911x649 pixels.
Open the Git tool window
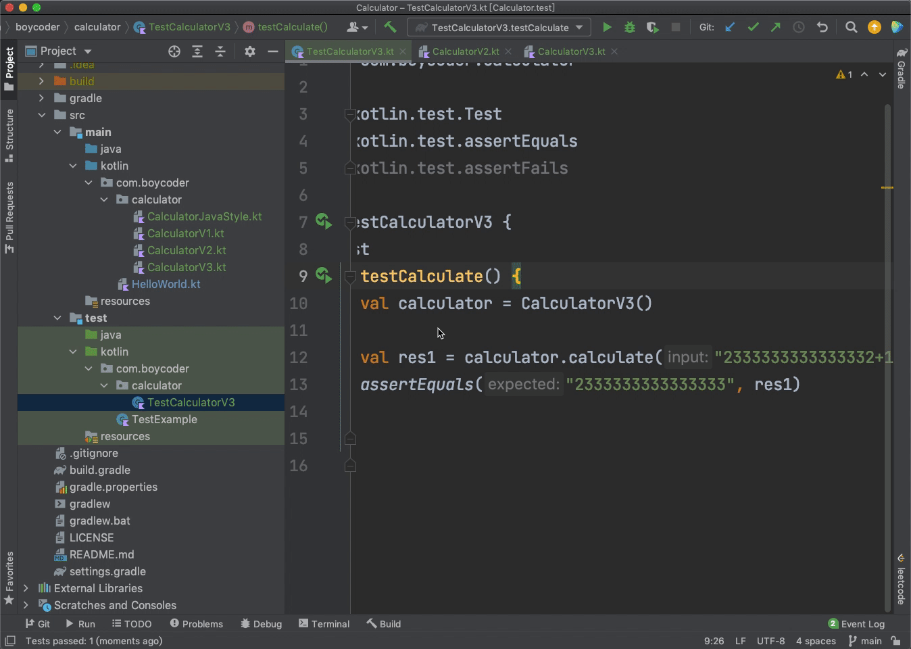[x=38, y=624]
